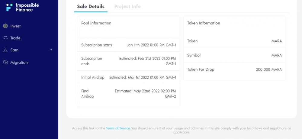Screen dimensions: 302x139
Task: Select the Subscription starts date row
Action: click(129, 45)
